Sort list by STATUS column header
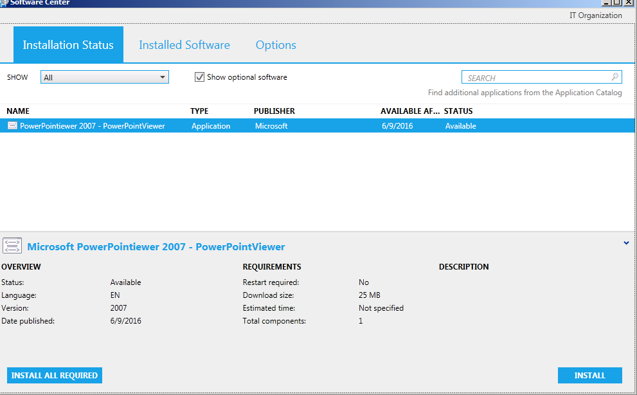The height and width of the screenshot is (395, 637). tap(458, 111)
